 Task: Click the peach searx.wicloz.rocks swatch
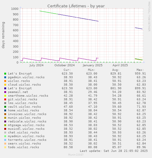pyautogui.click(x=5, y=144)
